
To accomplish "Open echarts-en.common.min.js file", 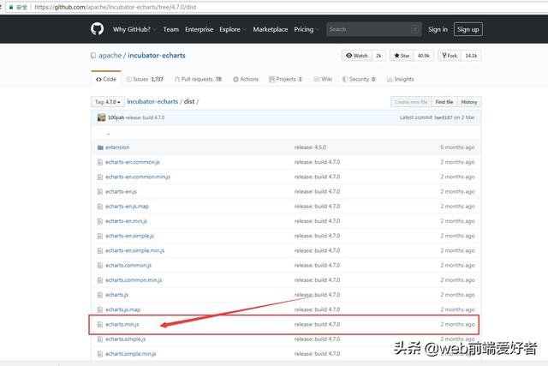I will (138, 177).
